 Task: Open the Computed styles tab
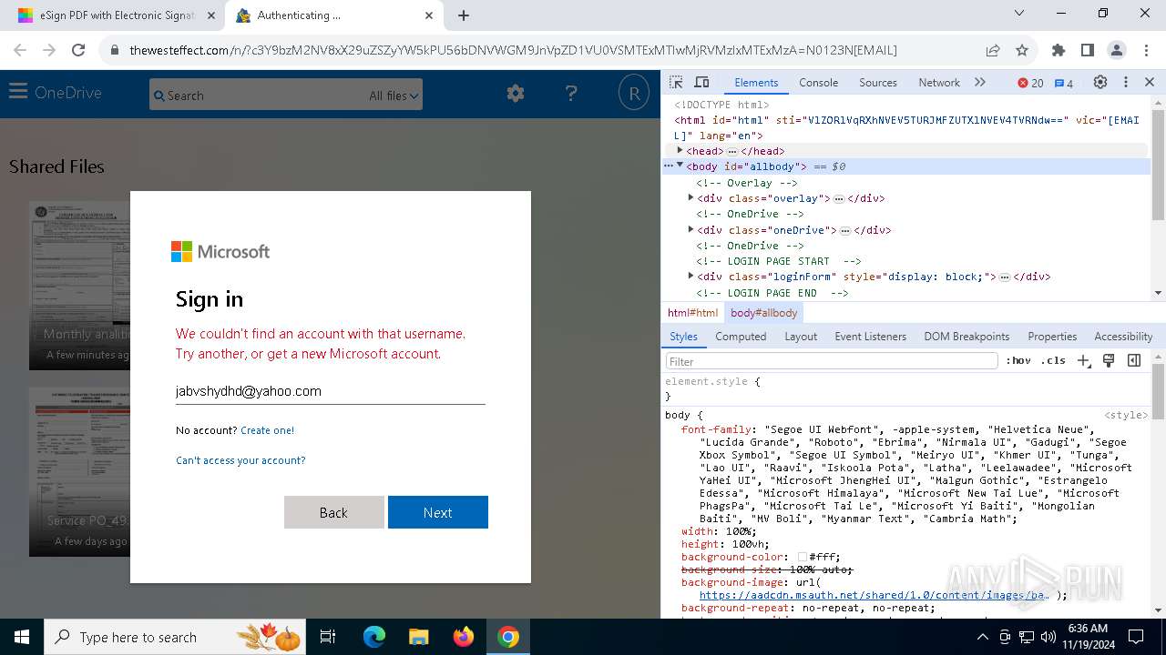click(741, 336)
